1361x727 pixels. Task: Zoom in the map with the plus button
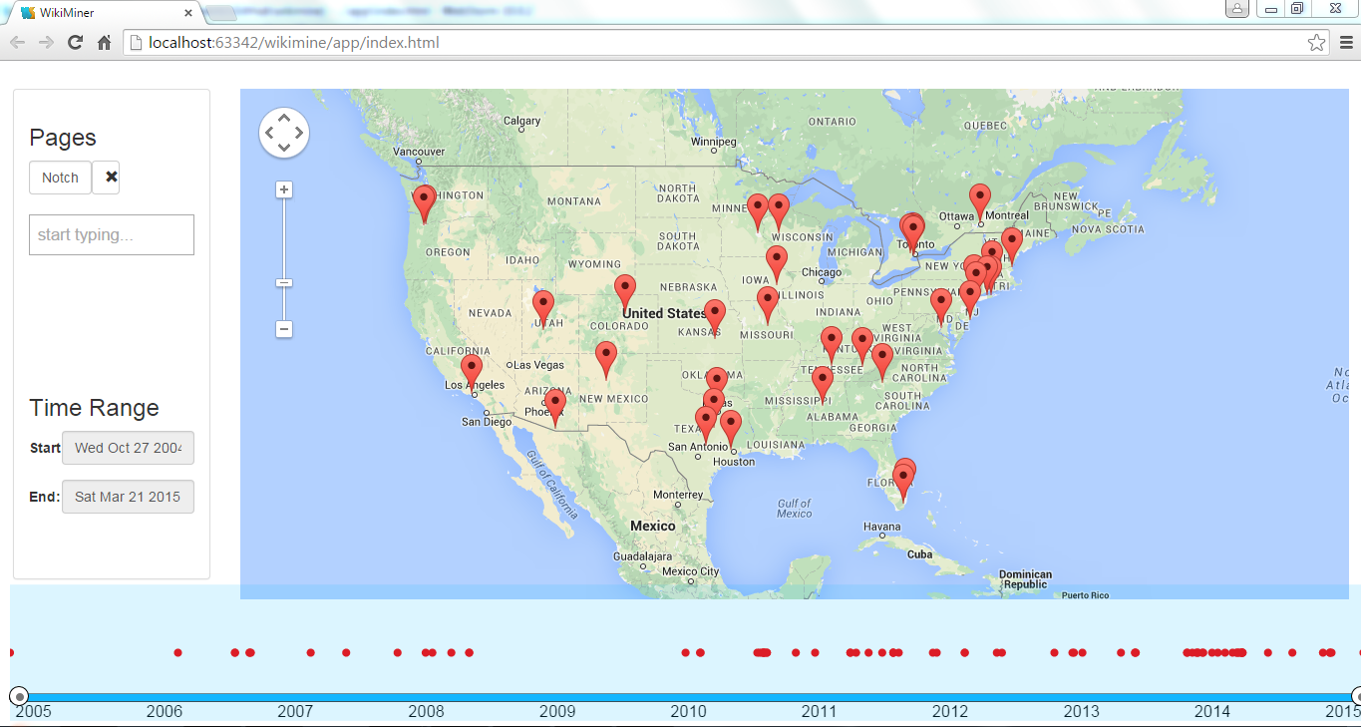click(x=284, y=189)
